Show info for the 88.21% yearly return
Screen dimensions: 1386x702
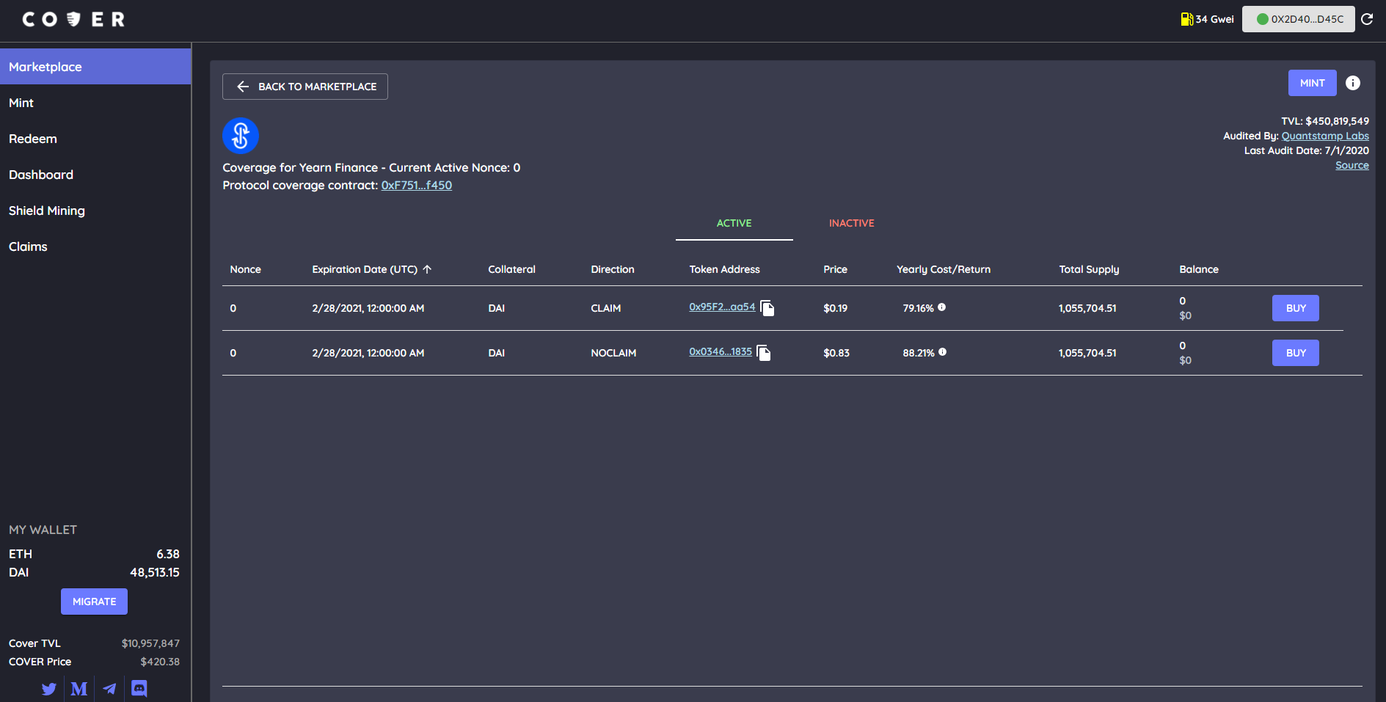point(942,352)
